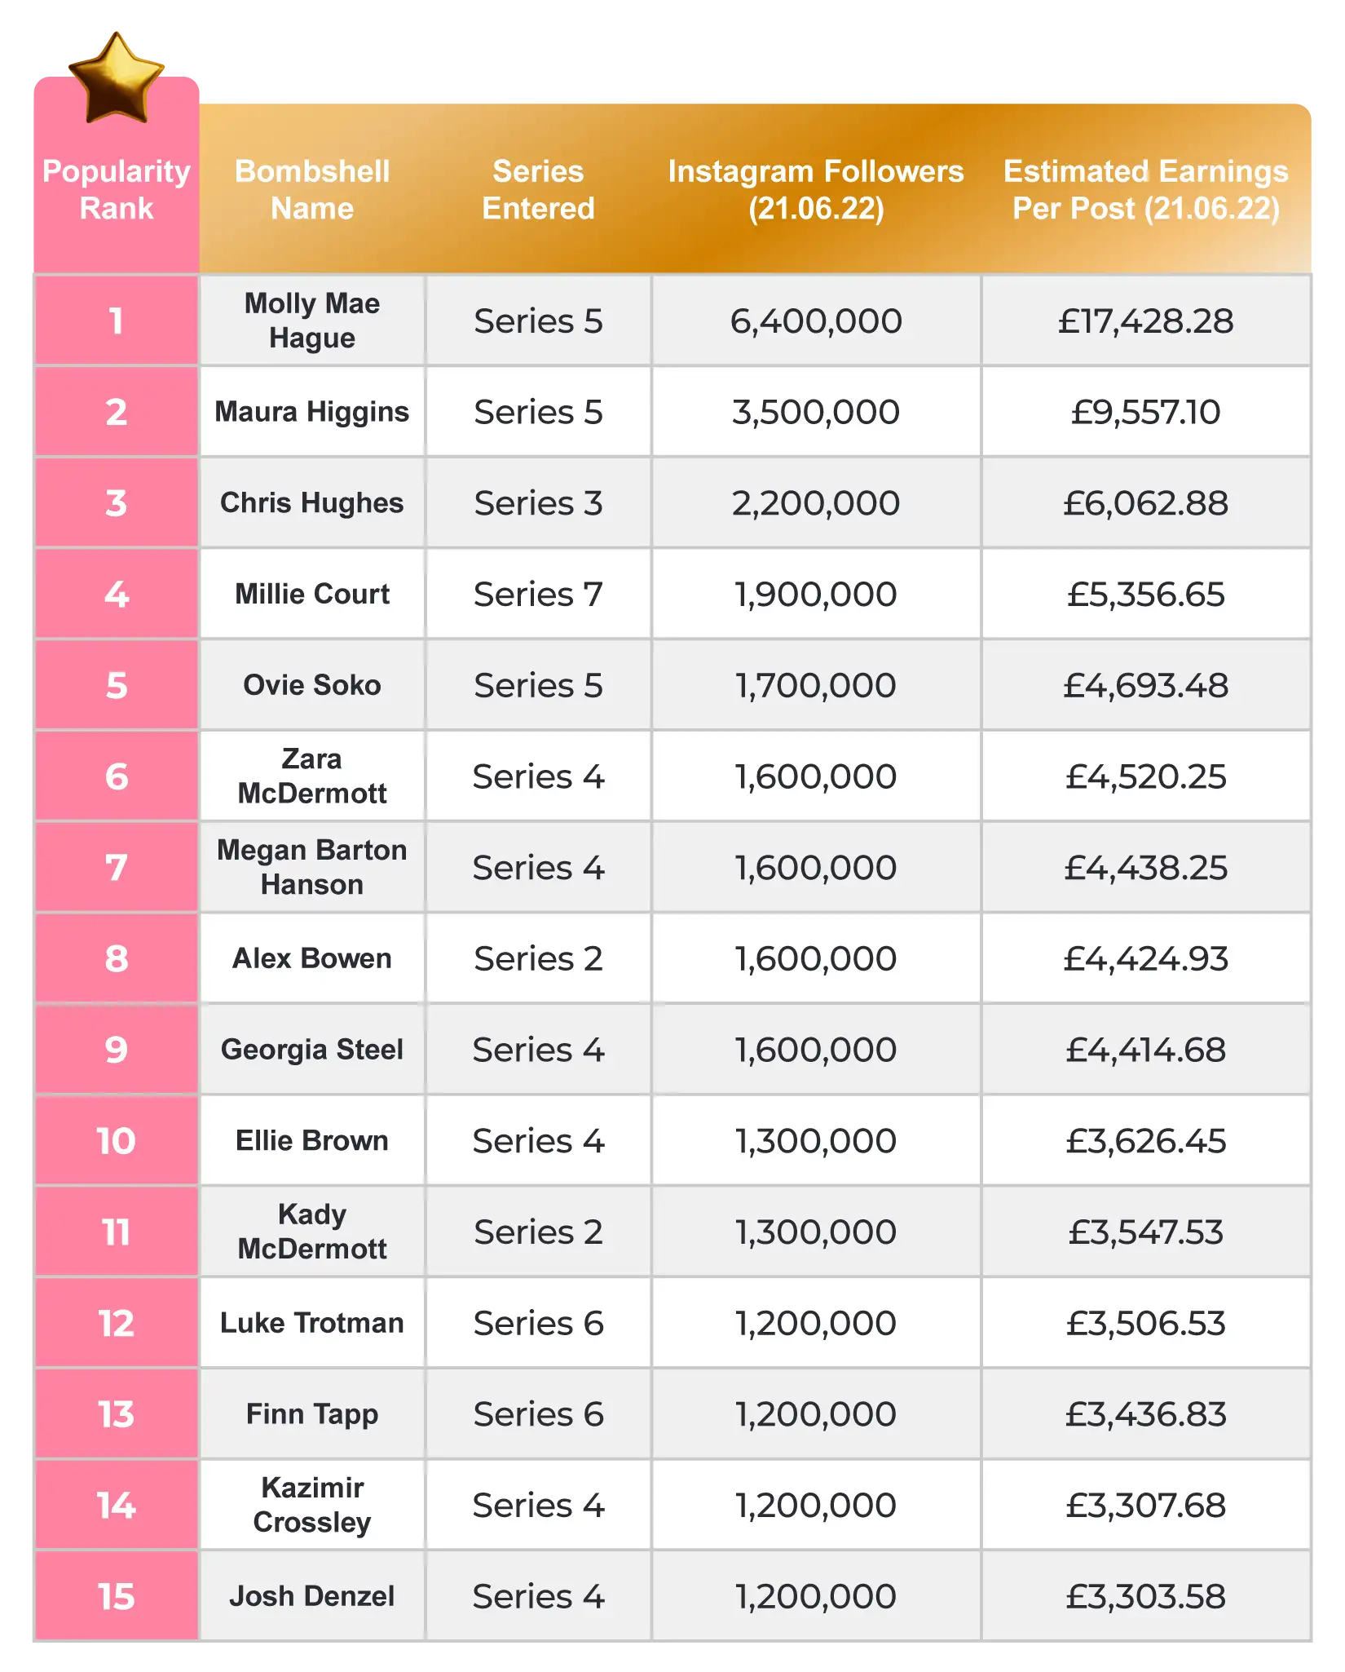Select the £4,438.25 earnings value
The height and width of the screenshot is (1672, 1345).
click(1145, 867)
